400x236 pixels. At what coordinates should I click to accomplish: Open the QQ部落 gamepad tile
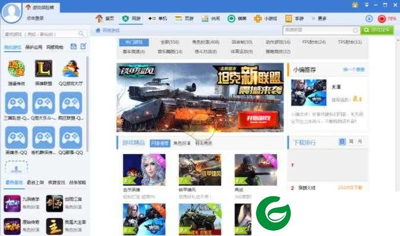71,138
